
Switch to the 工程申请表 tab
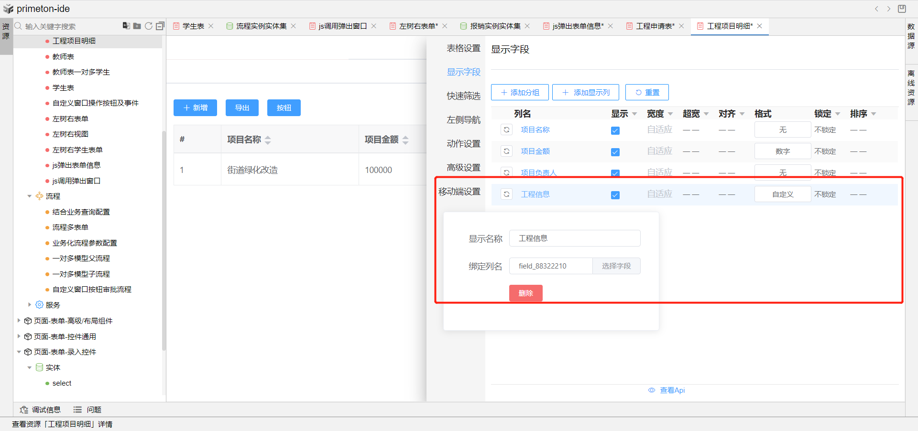click(x=655, y=26)
